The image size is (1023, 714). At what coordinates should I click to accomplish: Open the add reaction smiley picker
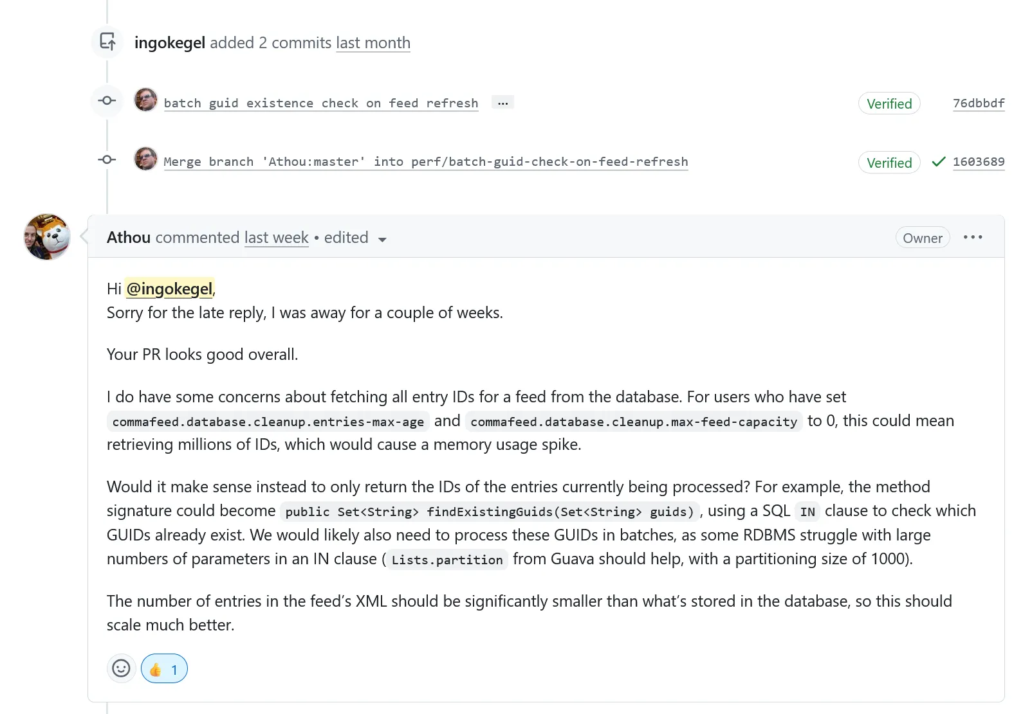(121, 668)
